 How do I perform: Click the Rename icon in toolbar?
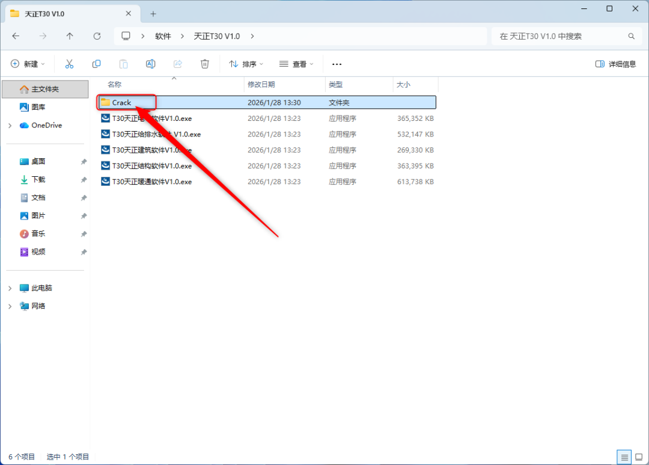[151, 64]
